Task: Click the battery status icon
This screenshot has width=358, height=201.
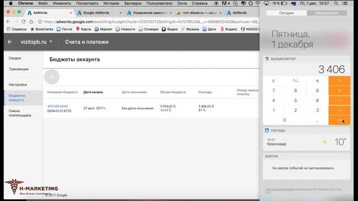Action: tap(284, 3)
